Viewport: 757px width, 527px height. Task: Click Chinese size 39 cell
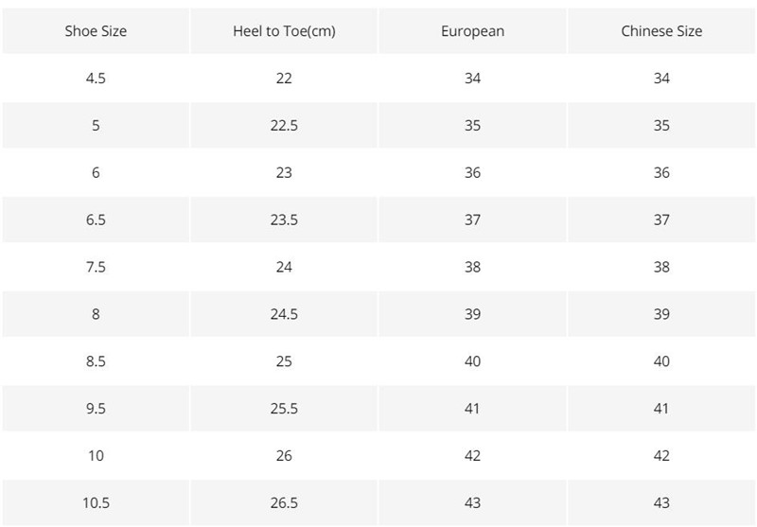coord(661,314)
